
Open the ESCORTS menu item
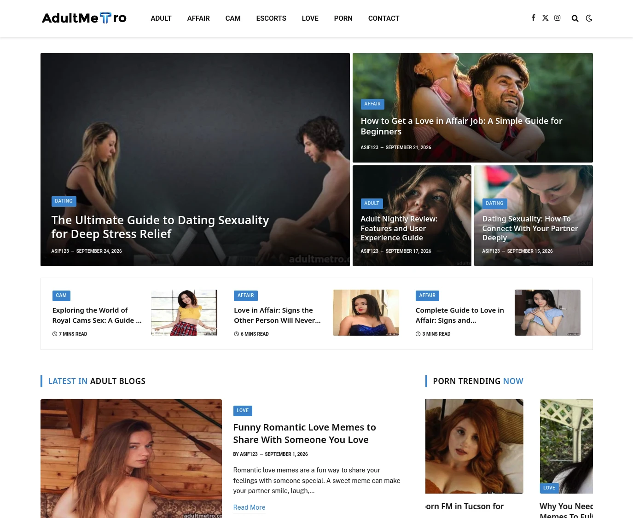pos(271,18)
